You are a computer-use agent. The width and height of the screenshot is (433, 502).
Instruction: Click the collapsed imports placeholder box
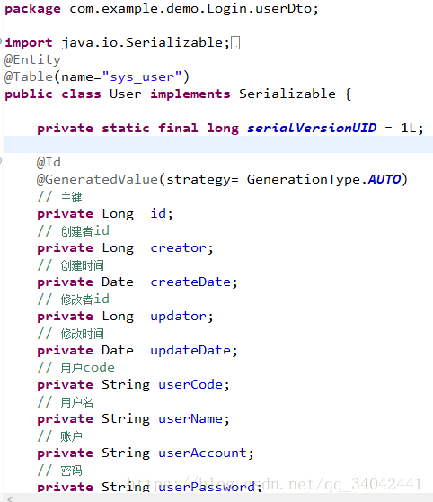[235, 43]
